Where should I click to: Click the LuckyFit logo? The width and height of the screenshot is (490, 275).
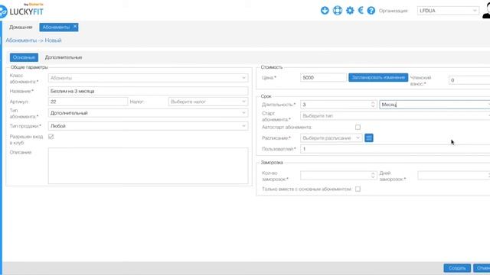pos(22,11)
